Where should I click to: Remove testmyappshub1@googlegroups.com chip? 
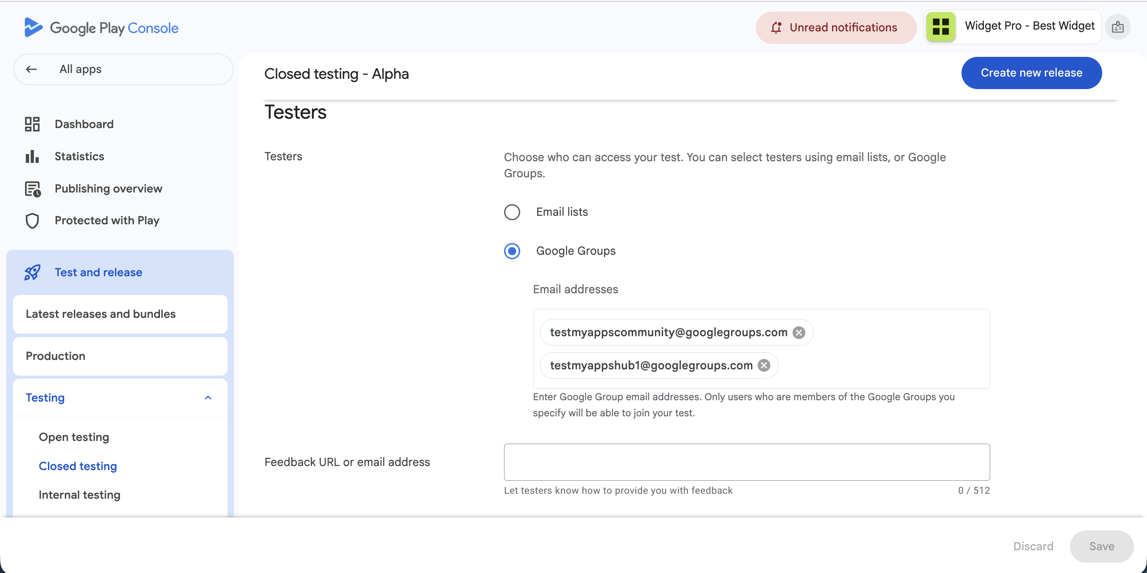click(x=764, y=365)
